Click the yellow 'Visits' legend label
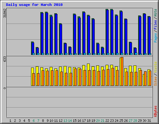 (x=156, y=68)
